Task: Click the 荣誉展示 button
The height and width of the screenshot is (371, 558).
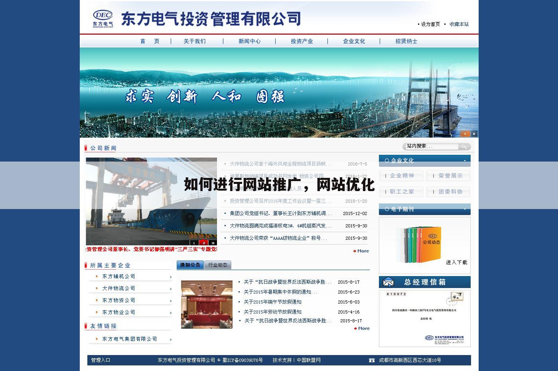Action: pyautogui.click(x=448, y=176)
